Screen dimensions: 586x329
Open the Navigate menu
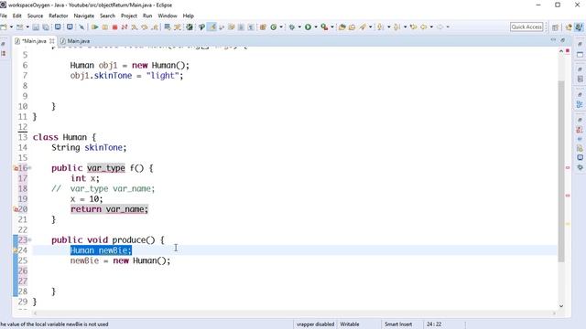click(x=83, y=16)
